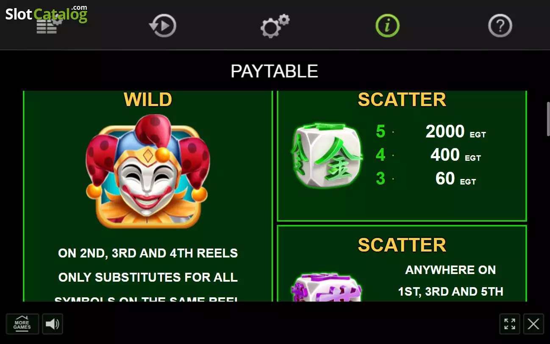Mute sound with the speaker icon
Viewport: 550px width, 344px height.
[x=53, y=324]
